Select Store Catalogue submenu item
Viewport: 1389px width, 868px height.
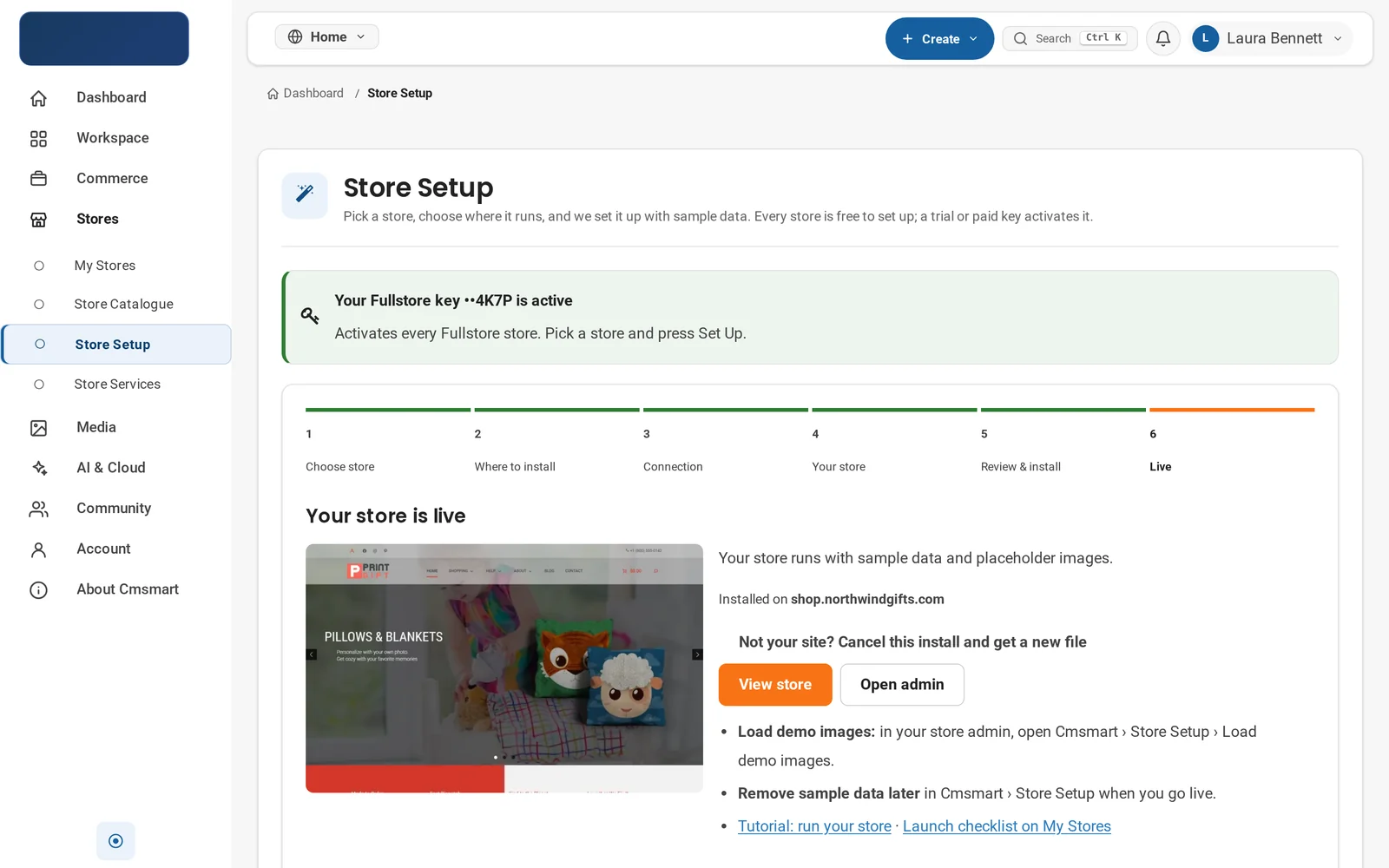click(x=116, y=304)
